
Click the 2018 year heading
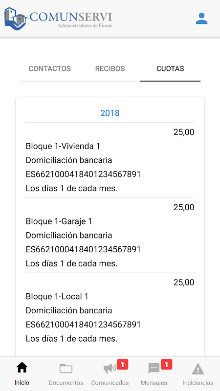[110, 113]
